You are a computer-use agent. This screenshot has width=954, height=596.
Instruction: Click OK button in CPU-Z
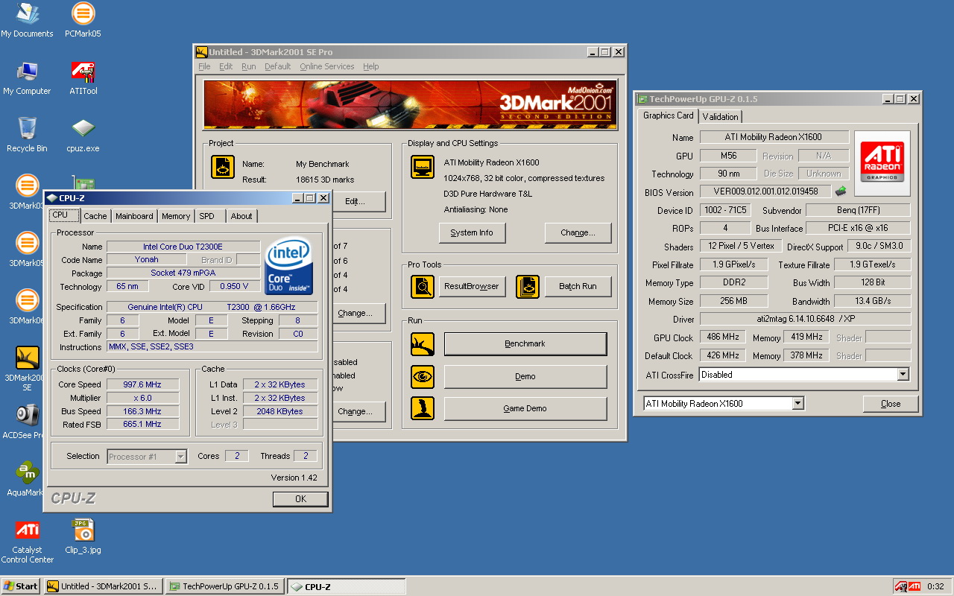coord(300,499)
